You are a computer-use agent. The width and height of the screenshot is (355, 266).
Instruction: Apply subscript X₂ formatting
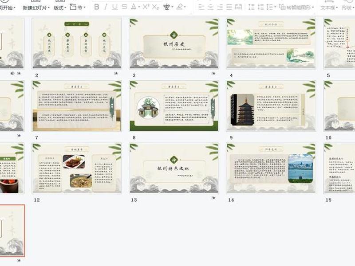[x=155, y=7]
